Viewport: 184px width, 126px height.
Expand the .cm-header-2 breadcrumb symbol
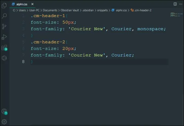141,10
